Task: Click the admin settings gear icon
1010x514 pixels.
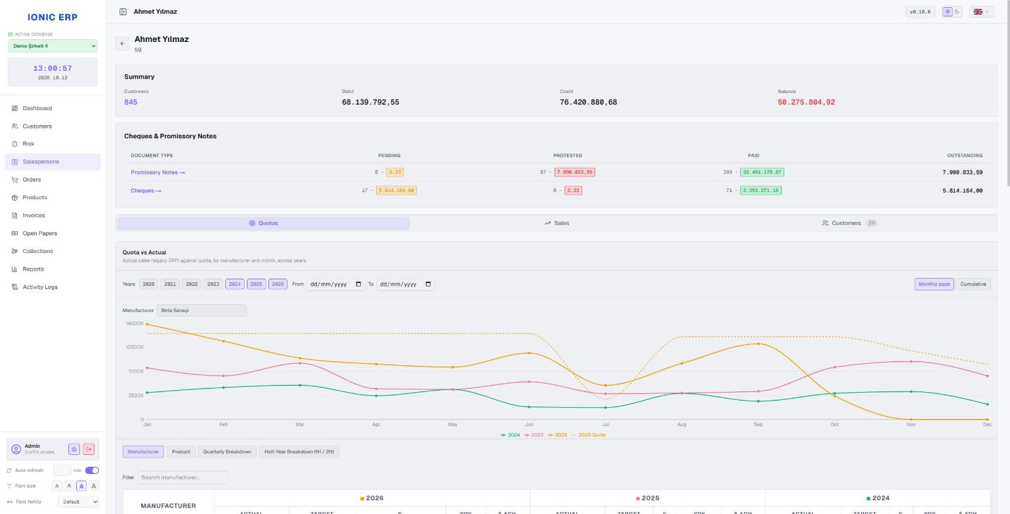Action: pyautogui.click(x=74, y=449)
